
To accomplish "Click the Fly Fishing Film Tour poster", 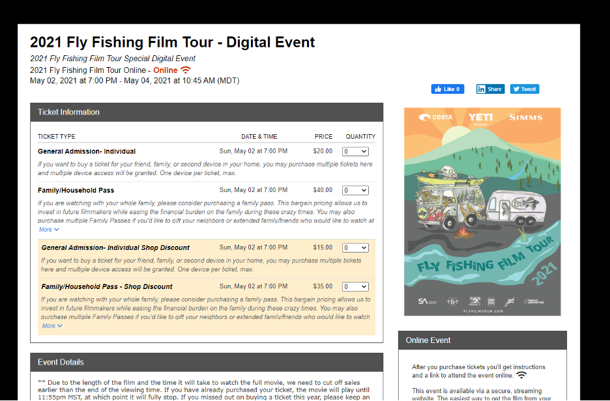I will coord(482,212).
